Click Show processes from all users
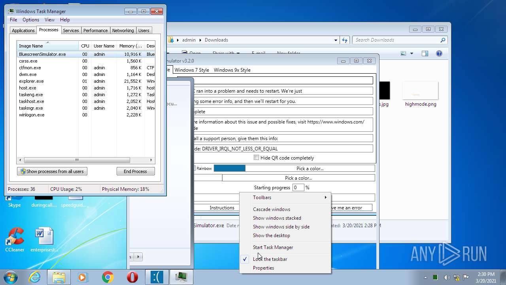 pos(52,171)
